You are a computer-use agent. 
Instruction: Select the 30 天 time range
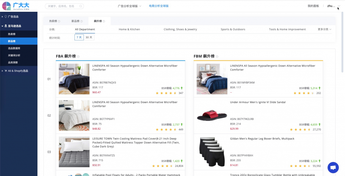click(x=89, y=37)
